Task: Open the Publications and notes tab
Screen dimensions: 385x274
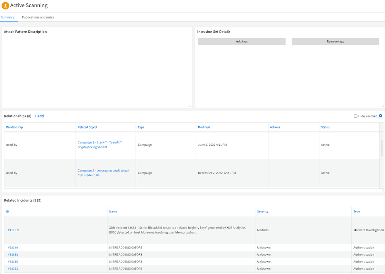Action: point(38,17)
